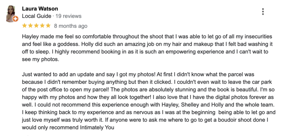The height and width of the screenshot is (136, 282).
Task: Click the update beginning "Just wanted to add"
Action: pyautogui.click(x=149, y=101)
